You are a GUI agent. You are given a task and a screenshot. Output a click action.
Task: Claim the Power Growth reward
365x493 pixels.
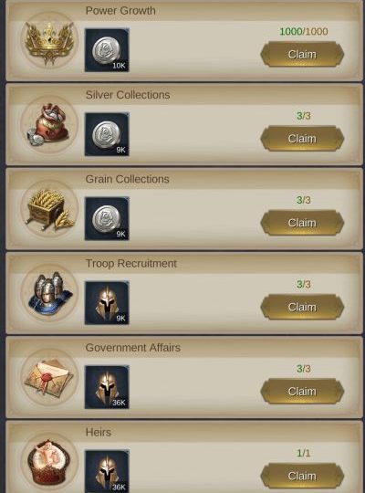tap(302, 55)
